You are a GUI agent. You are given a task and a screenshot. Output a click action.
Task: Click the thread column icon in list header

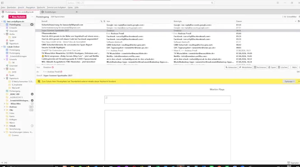[102, 21]
